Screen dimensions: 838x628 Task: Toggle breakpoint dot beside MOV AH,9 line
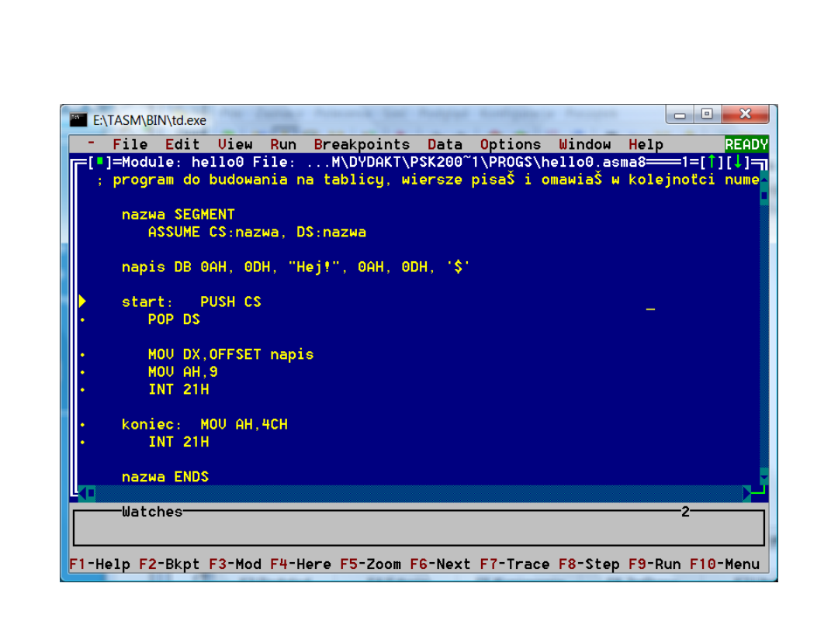pos(82,372)
